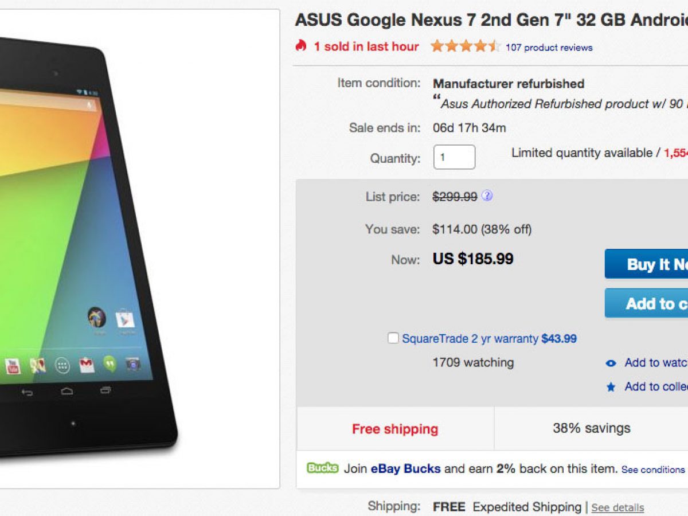
Task: Click the Quantity input field
Action: point(454,157)
